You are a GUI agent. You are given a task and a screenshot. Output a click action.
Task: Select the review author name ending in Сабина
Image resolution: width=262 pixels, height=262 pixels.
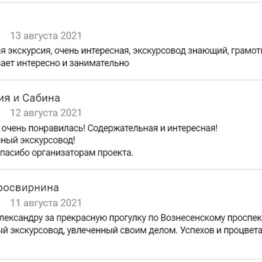30,98
